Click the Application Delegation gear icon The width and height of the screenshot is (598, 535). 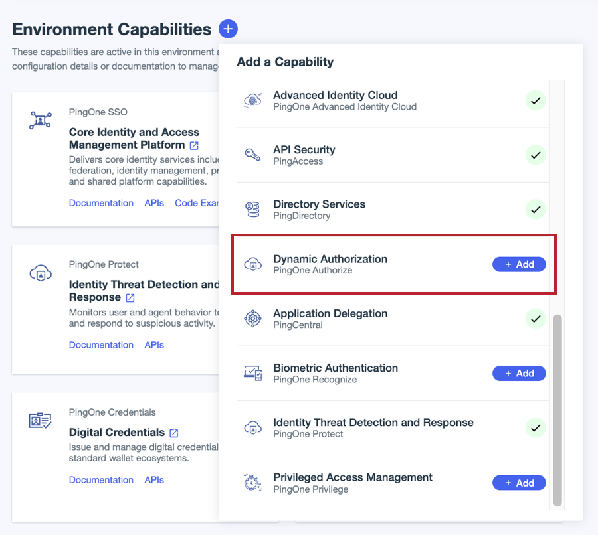(252, 319)
